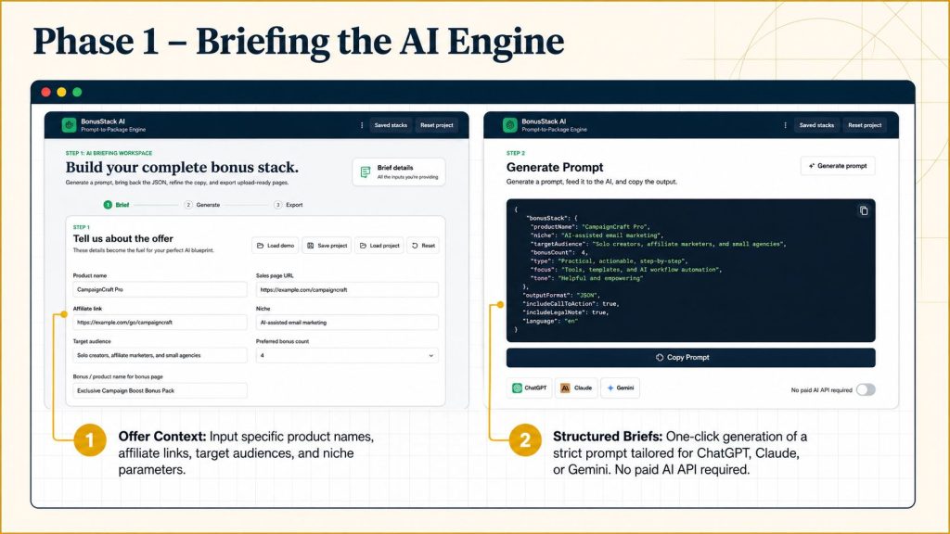Click Reset project in left panel

(437, 125)
